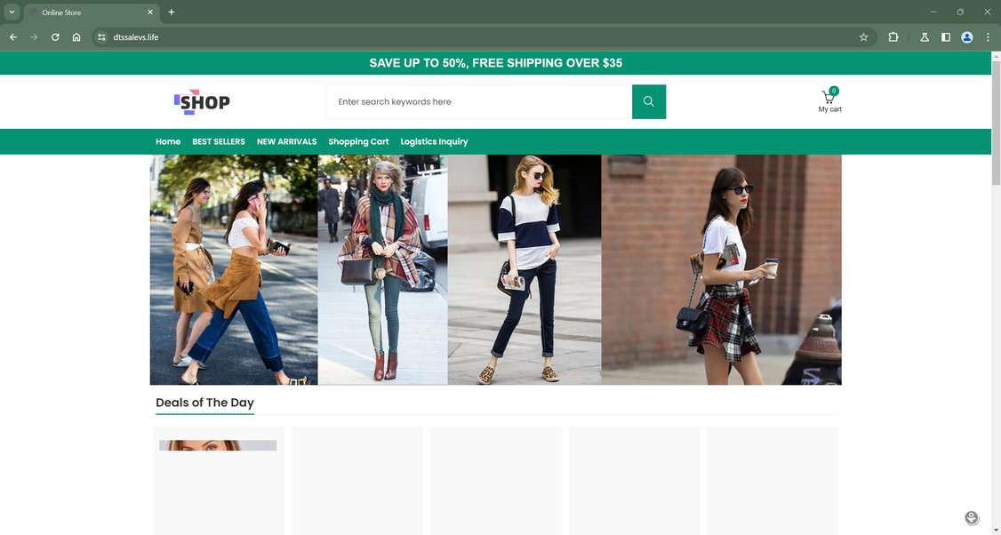Click the 50% off free shipping banner
Screen dimensions: 1001x535
(495, 63)
